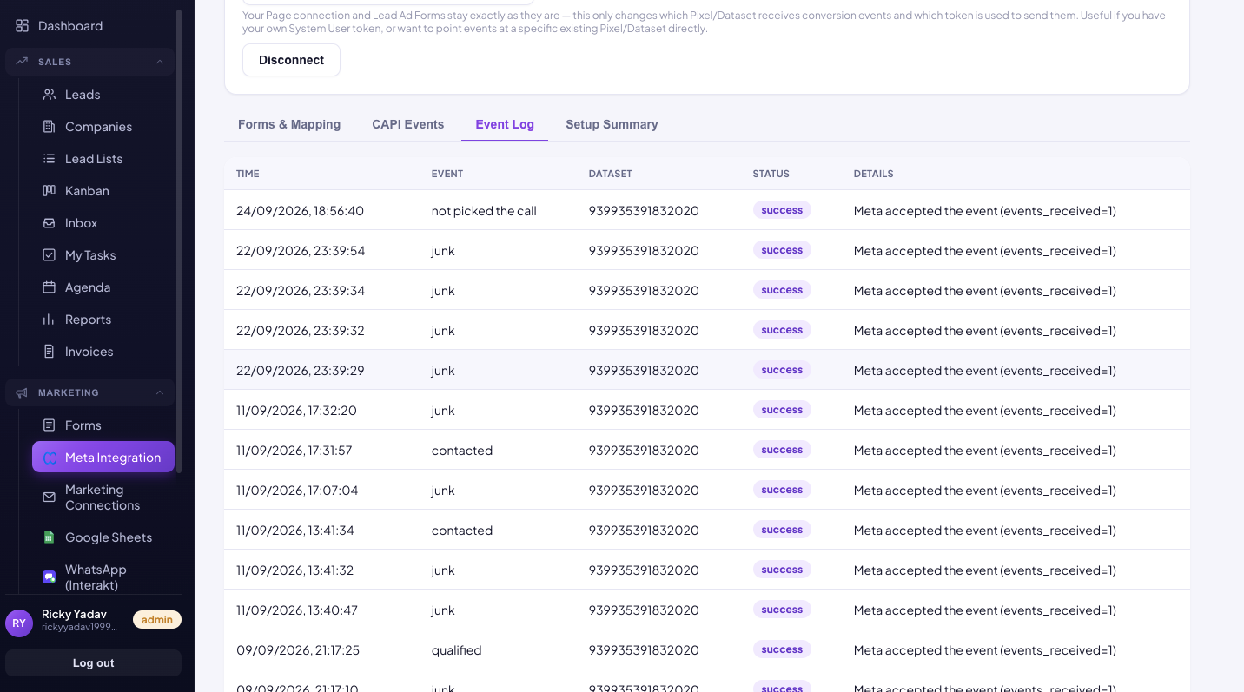The width and height of the screenshot is (1244, 692).
Task: Click the STATUS column header
Action: [771, 174]
